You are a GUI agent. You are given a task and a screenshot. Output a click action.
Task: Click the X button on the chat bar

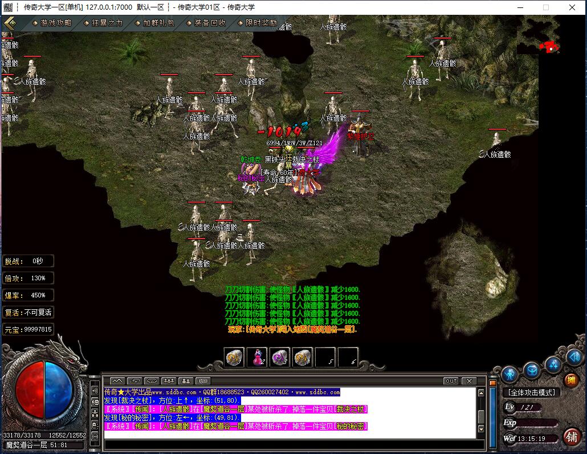469,381
